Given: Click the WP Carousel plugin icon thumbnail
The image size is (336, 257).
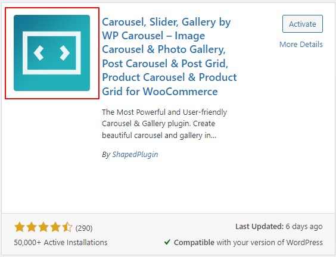Looking at the screenshot, I should (x=52, y=53).
